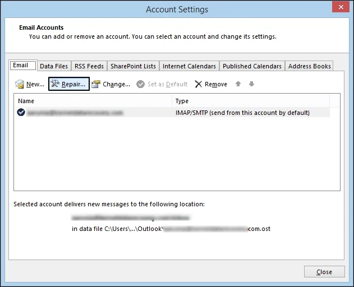Click the Type column header
This screenshot has width=354, height=287.
coord(251,101)
